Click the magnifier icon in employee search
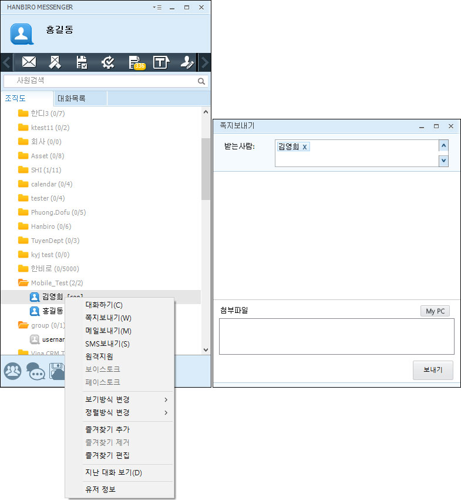This screenshot has height=500, width=461. tap(201, 81)
